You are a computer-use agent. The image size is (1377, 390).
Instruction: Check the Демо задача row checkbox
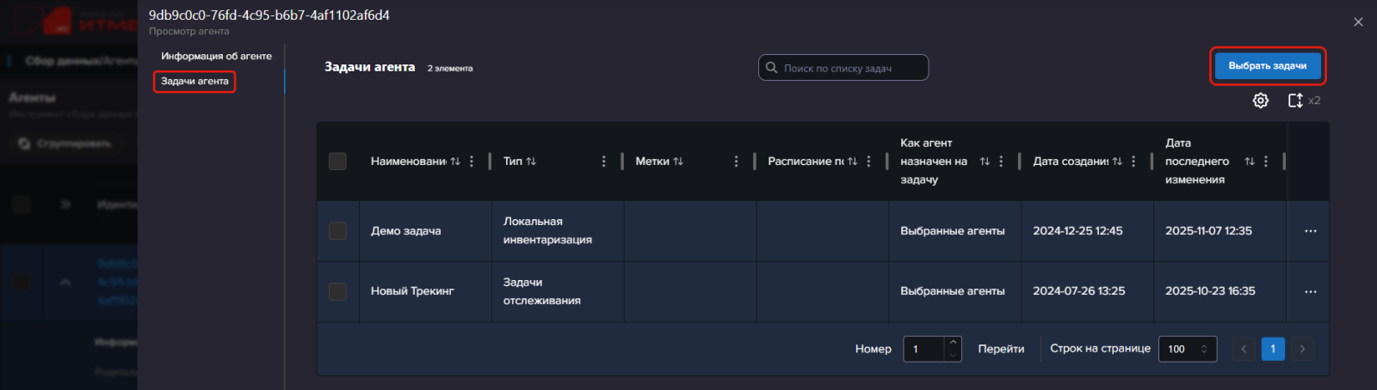click(x=337, y=231)
